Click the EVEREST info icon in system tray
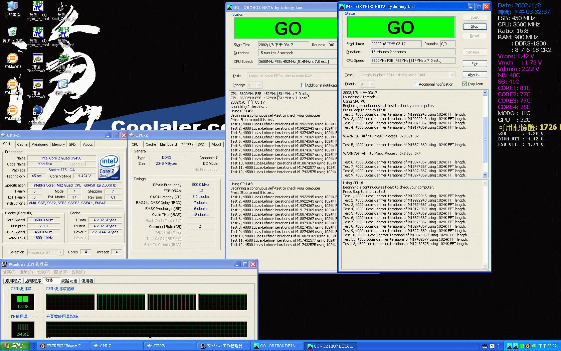The height and width of the screenshot is (351, 561). (527, 346)
